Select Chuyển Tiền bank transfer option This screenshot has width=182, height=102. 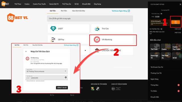(112, 50)
